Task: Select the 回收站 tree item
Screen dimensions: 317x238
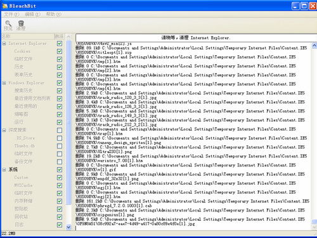Action: click(x=21, y=217)
